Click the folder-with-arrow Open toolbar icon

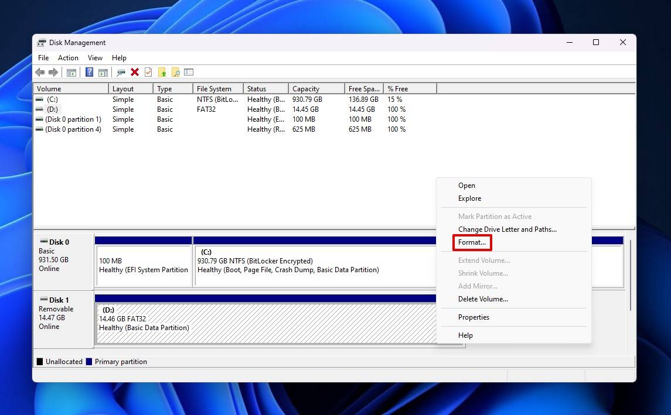(x=163, y=72)
